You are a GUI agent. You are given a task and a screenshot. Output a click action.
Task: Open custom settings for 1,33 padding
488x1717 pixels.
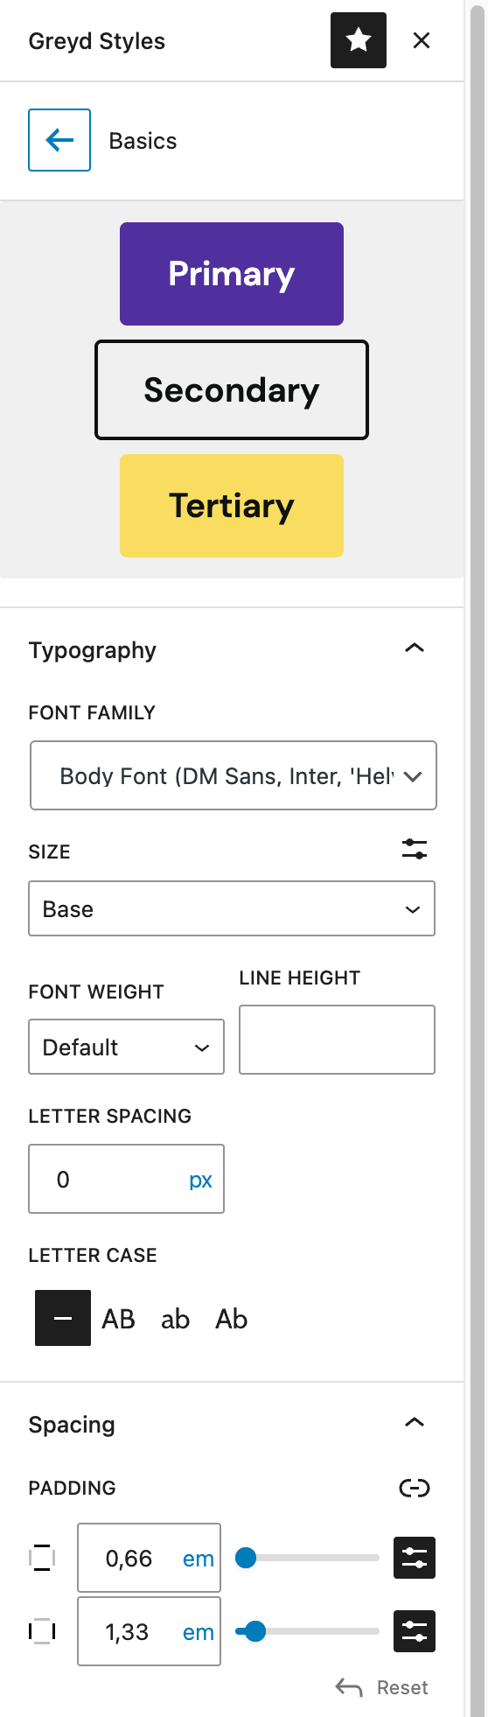click(415, 1631)
